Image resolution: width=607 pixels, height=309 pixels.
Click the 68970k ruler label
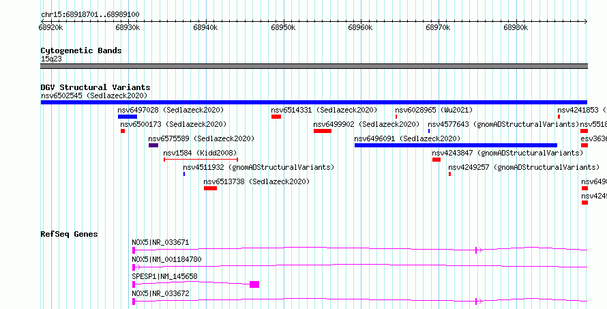[439, 28]
